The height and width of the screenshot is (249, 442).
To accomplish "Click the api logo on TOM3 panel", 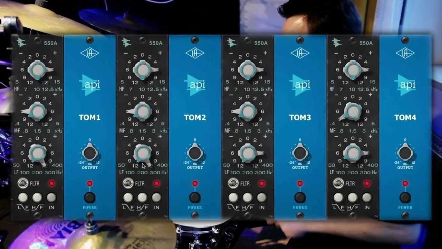I will click(300, 85).
